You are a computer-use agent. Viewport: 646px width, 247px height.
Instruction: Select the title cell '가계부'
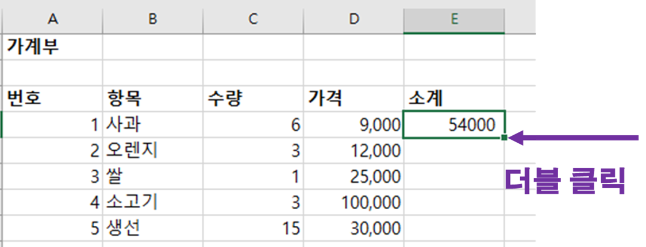[x=52, y=46]
